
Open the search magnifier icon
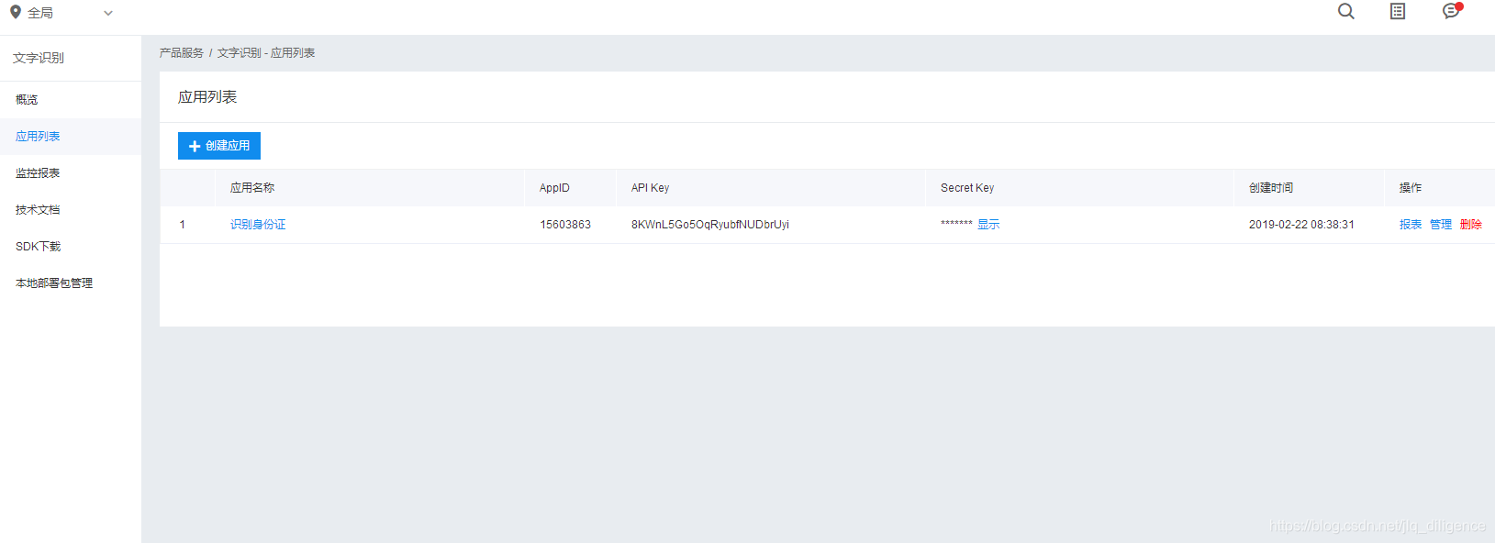1346,12
